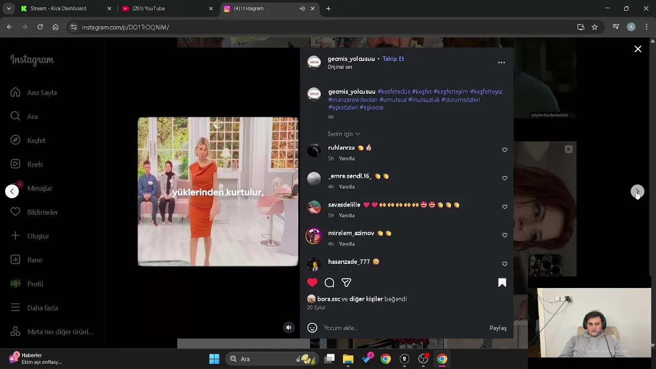Mute the Instagram tab audio icon

point(302,8)
